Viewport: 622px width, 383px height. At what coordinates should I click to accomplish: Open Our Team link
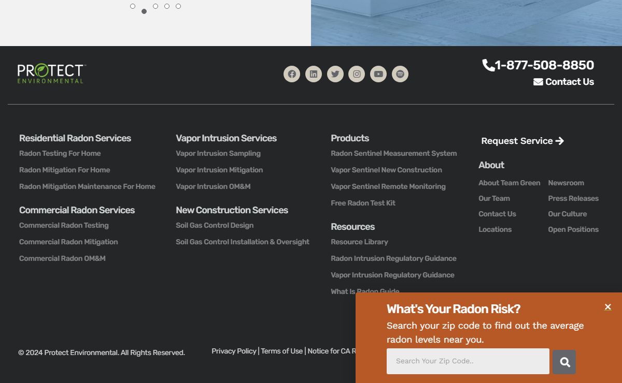coord(494,198)
